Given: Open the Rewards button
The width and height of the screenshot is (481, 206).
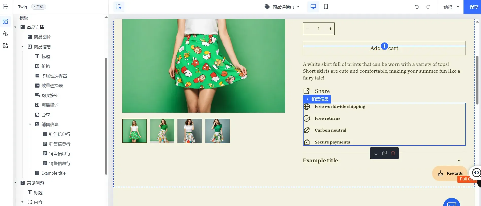Looking at the screenshot, I should (x=450, y=173).
